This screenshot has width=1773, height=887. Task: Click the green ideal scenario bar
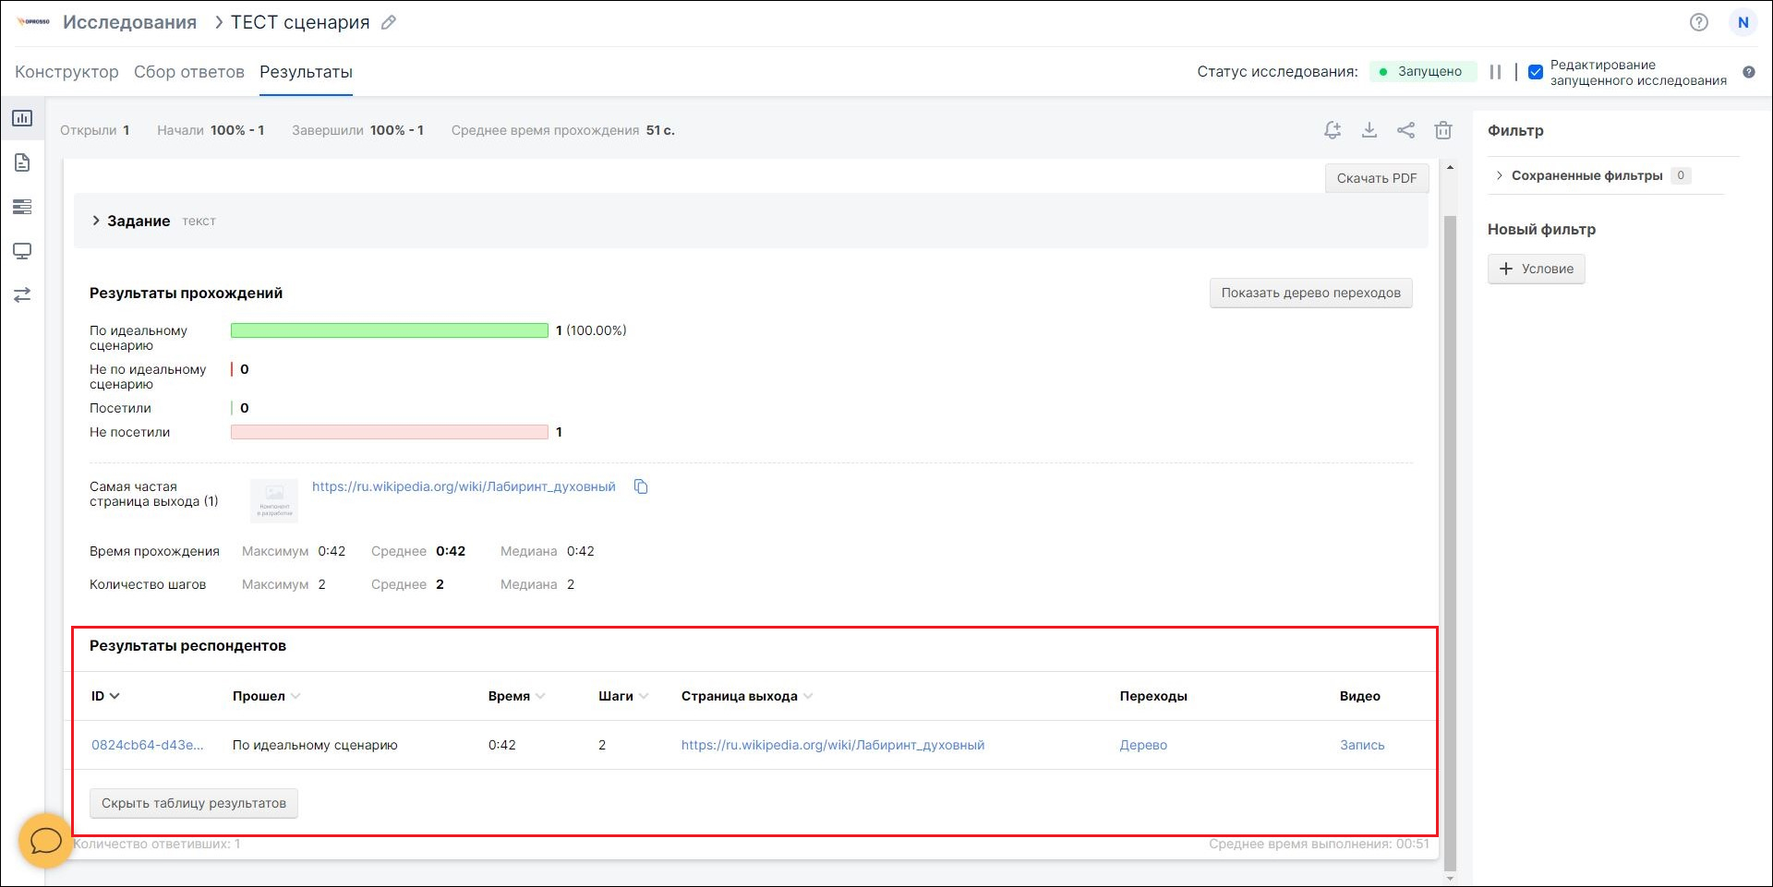[x=389, y=330]
